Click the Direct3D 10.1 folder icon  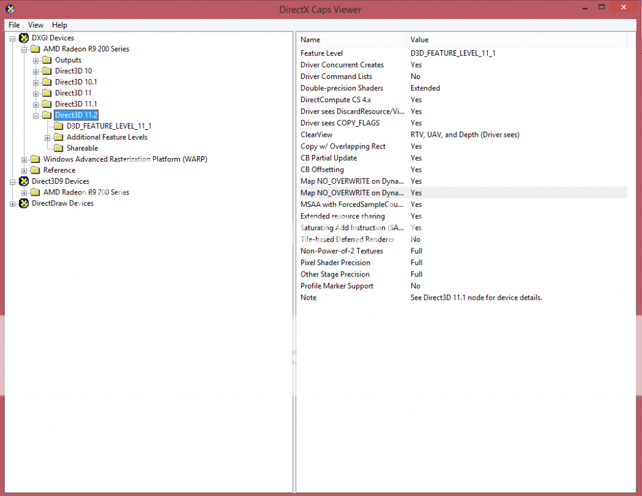(x=46, y=82)
